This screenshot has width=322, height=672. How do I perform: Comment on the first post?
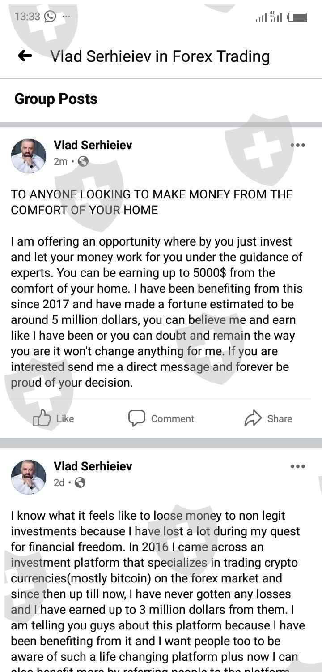[161, 418]
